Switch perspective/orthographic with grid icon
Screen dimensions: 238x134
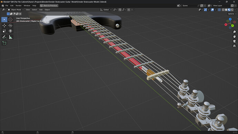[234, 46]
